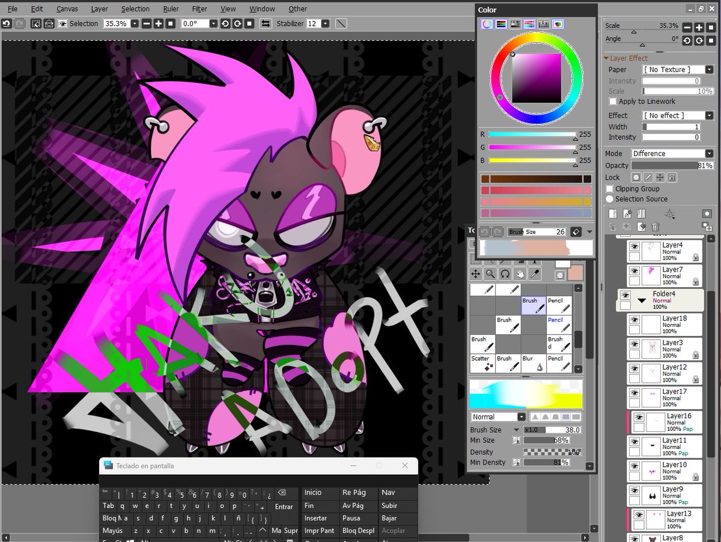
Task: Collapse Folder4 with its triangle
Action: 643,300
